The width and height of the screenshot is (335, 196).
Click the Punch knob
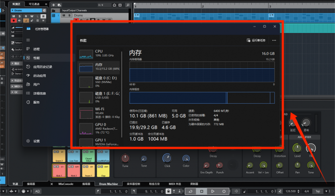click(x=220, y=165)
